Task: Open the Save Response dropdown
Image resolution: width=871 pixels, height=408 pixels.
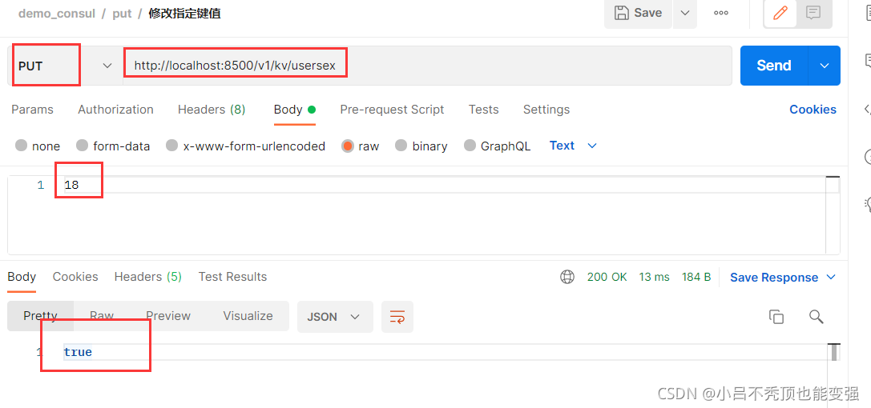Action: pyautogui.click(x=782, y=277)
